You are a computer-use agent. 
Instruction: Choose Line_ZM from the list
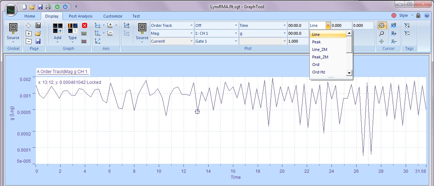point(328,49)
